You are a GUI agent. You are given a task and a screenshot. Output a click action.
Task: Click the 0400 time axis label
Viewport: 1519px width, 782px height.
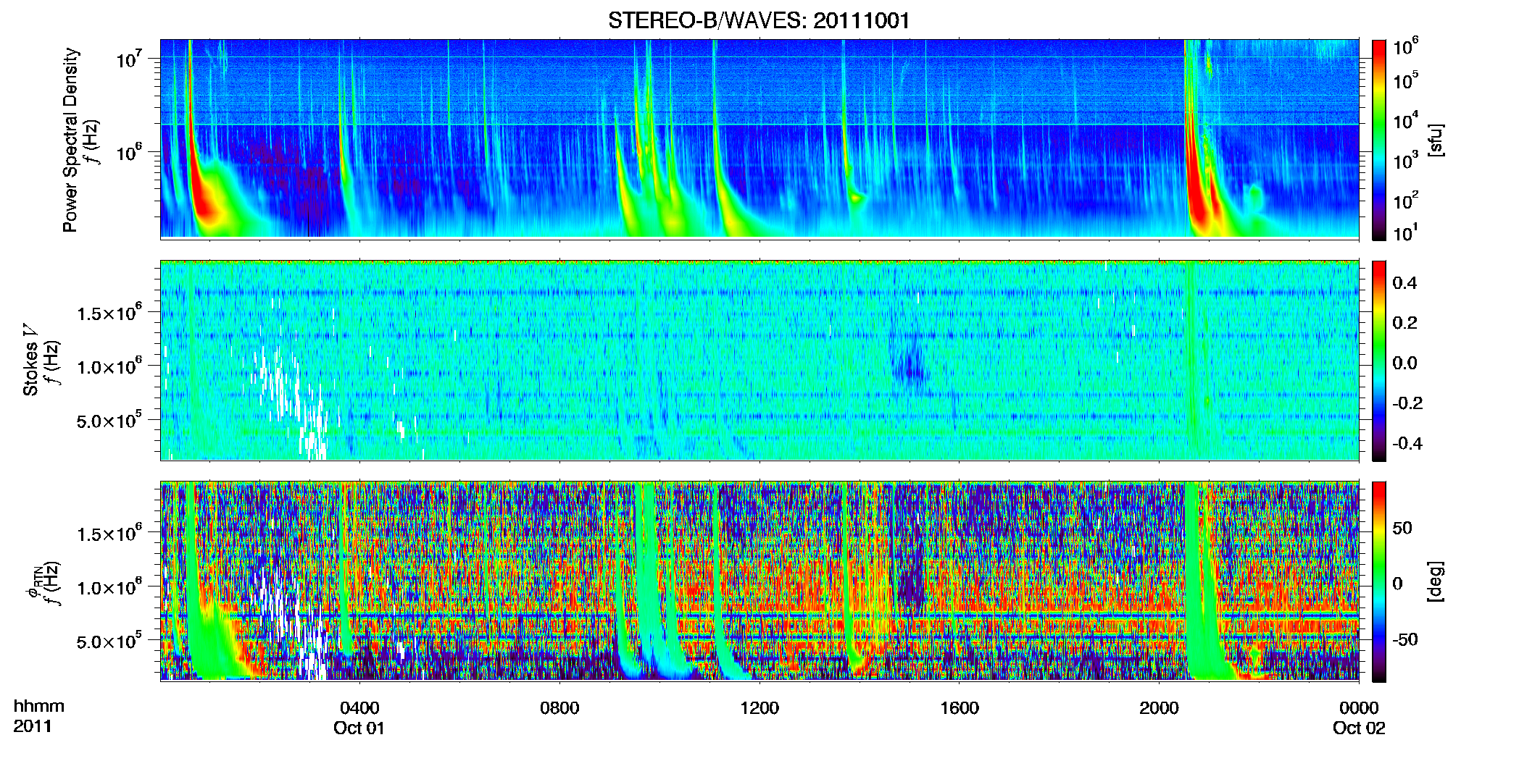pos(359,708)
